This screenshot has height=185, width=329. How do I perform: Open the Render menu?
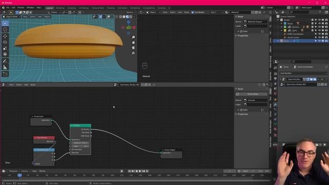pyautogui.click(x=21, y=8)
